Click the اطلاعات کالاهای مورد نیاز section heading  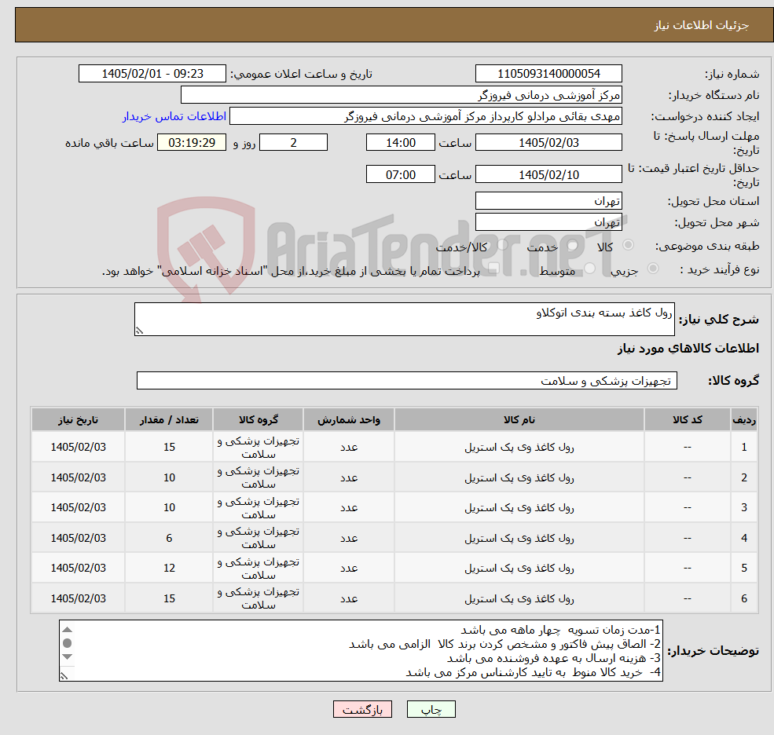(688, 349)
